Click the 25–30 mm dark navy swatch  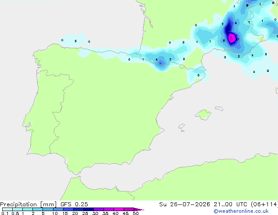pos(88,209)
